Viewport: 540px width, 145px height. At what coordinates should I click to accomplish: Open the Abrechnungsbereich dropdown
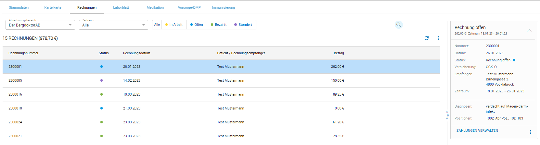pos(40,25)
